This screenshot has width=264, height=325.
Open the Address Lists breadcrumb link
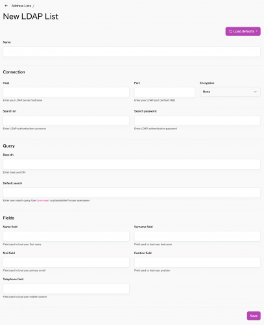click(21, 6)
